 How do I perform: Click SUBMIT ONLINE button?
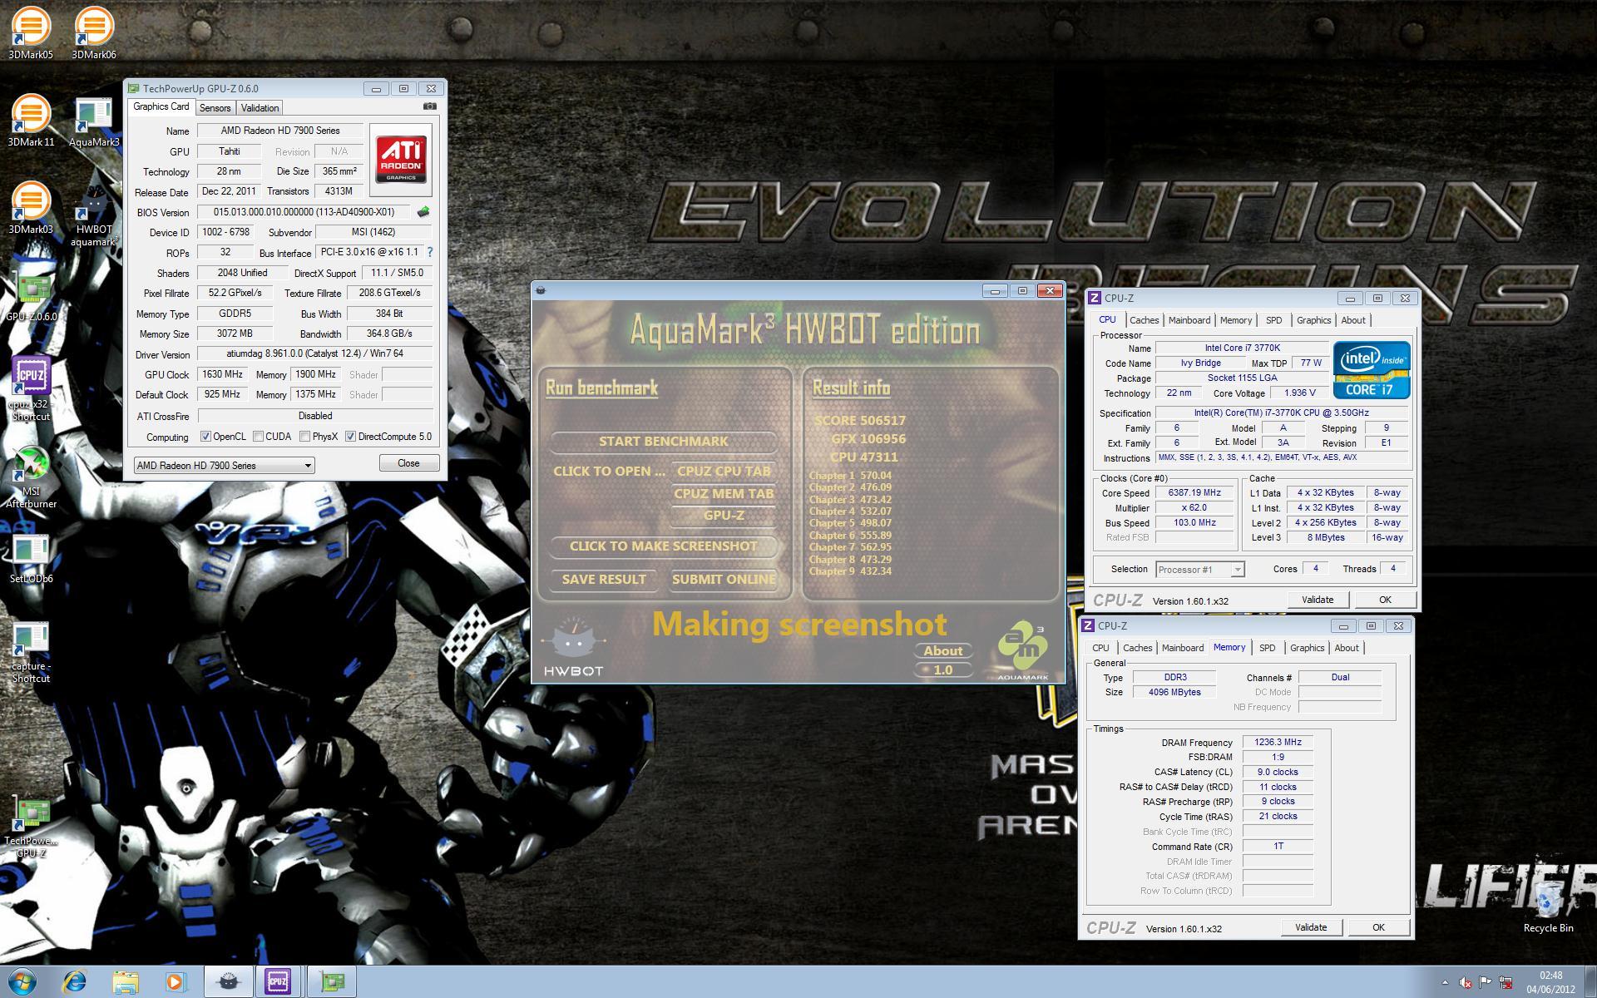point(724,580)
